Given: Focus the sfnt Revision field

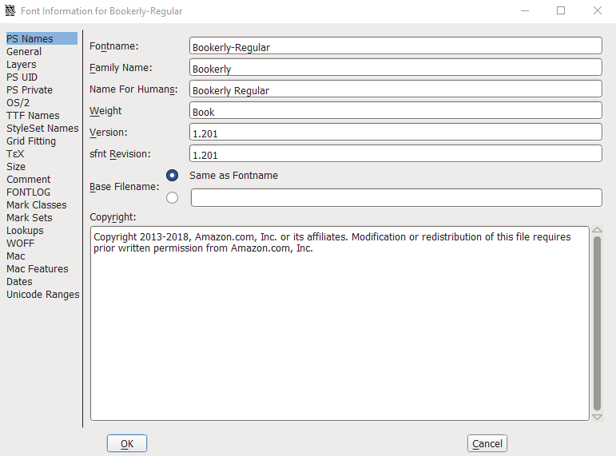Looking at the screenshot, I should point(395,153).
